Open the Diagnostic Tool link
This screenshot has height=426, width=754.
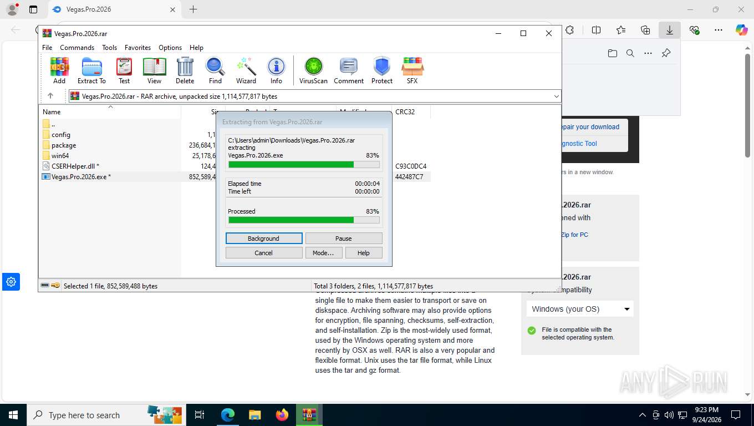coord(579,144)
